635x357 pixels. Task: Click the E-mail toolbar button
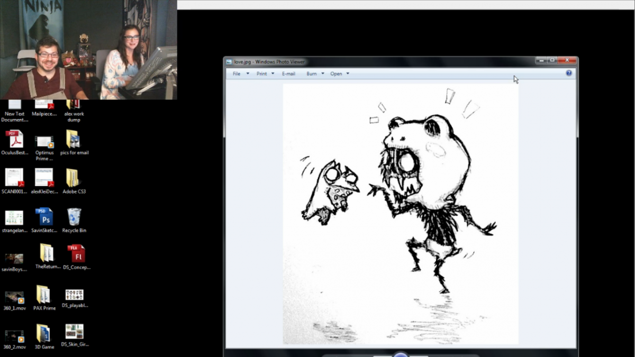(x=288, y=74)
